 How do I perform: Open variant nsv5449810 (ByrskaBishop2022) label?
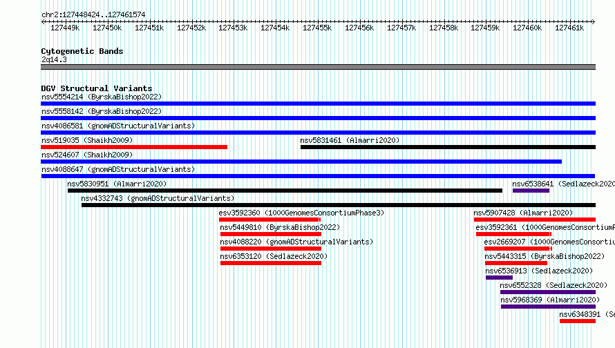pyautogui.click(x=280, y=227)
